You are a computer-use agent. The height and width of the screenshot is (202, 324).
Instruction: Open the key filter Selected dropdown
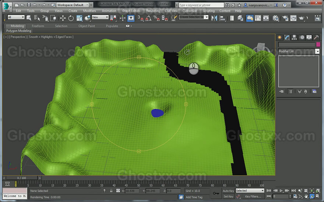pyautogui.click(x=250, y=191)
